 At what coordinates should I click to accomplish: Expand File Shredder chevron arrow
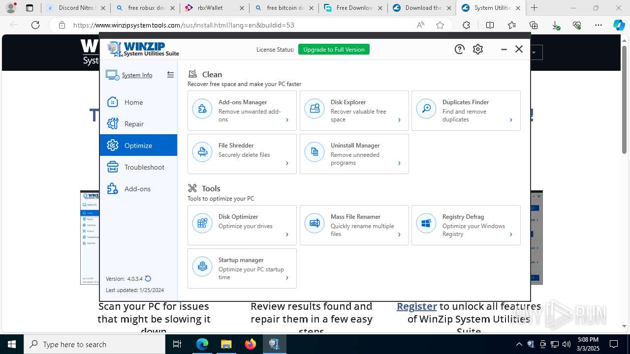[287, 163]
